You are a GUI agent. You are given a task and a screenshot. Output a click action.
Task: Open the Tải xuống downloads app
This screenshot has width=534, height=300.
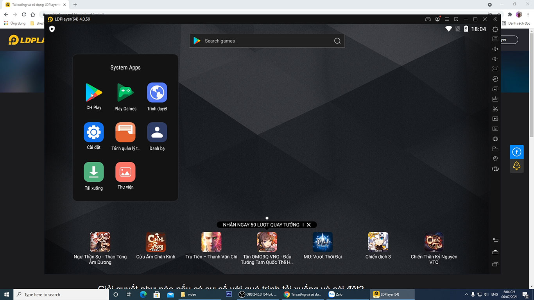coord(94,172)
